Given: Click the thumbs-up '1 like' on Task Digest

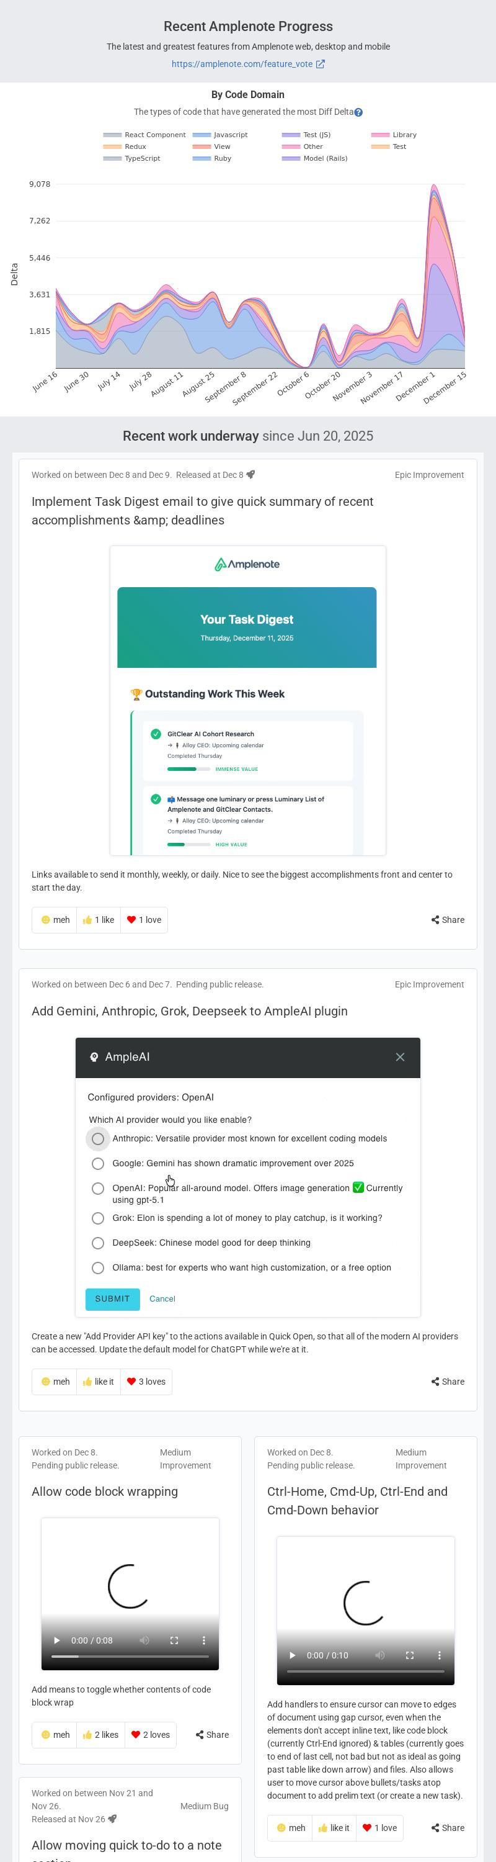Looking at the screenshot, I should click(x=99, y=920).
